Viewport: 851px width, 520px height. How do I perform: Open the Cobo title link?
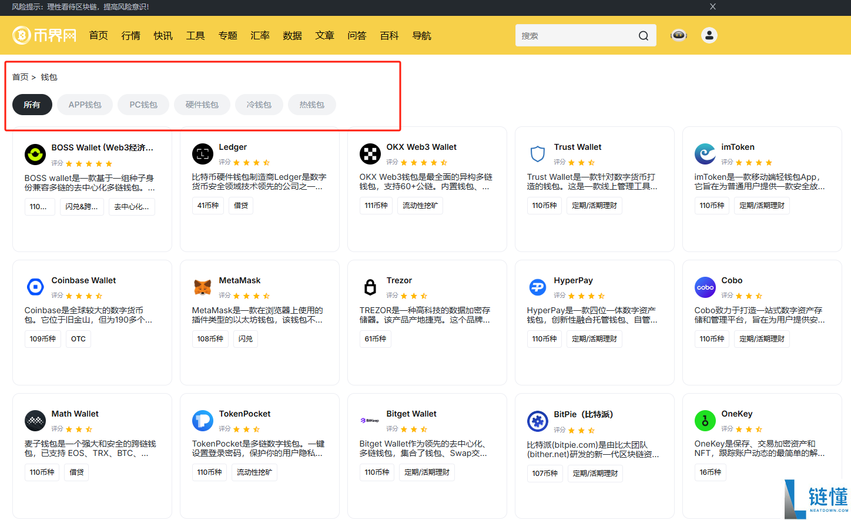click(732, 280)
